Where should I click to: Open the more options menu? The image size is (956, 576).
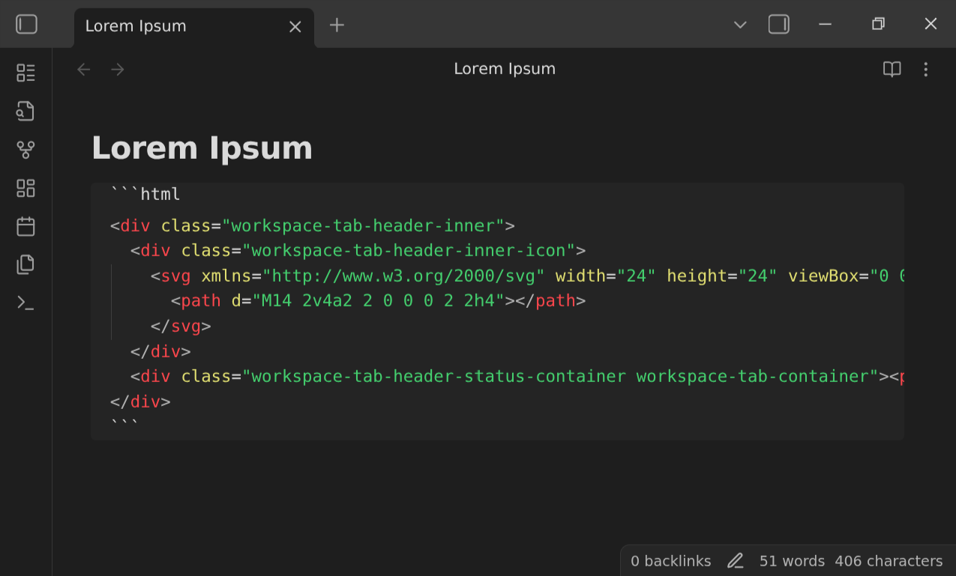926,69
